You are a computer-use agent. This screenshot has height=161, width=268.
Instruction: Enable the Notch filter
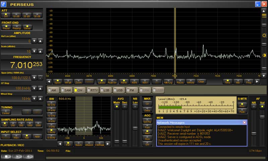(x=79, y=144)
